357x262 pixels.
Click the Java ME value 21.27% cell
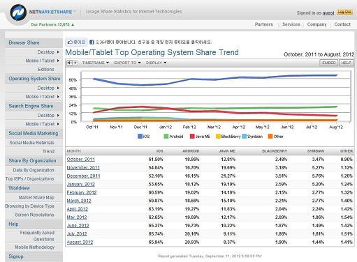click(x=228, y=176)
